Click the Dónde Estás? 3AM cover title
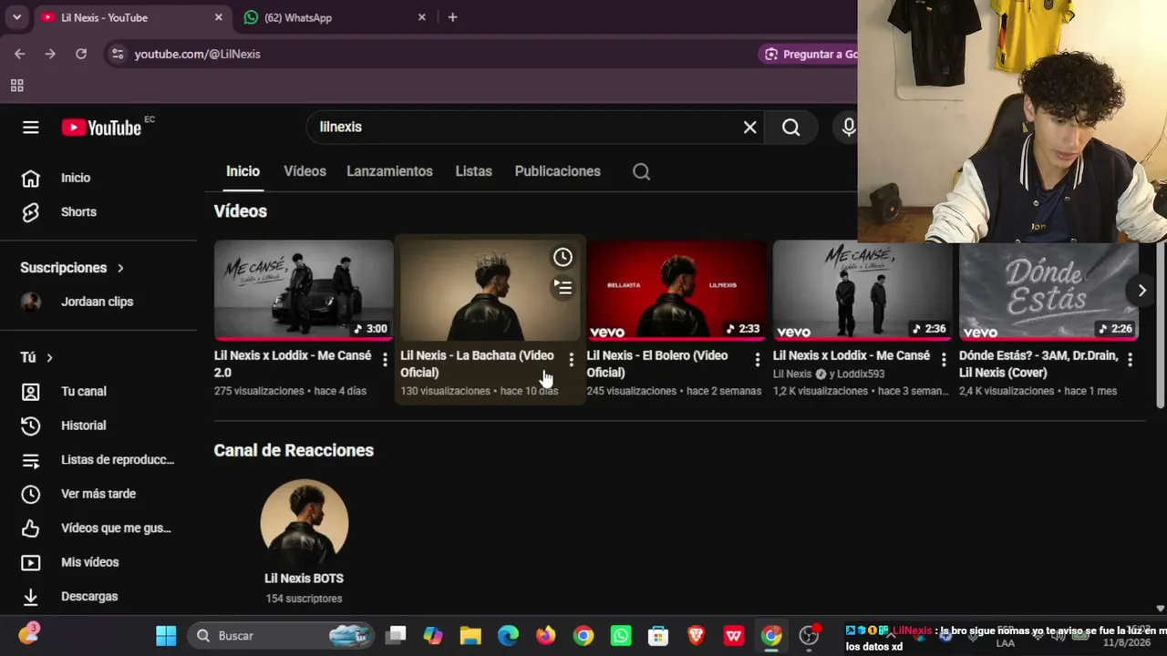Image resolution: width=1167 pixels, height=656 pixels. [x=1038, y=364]
